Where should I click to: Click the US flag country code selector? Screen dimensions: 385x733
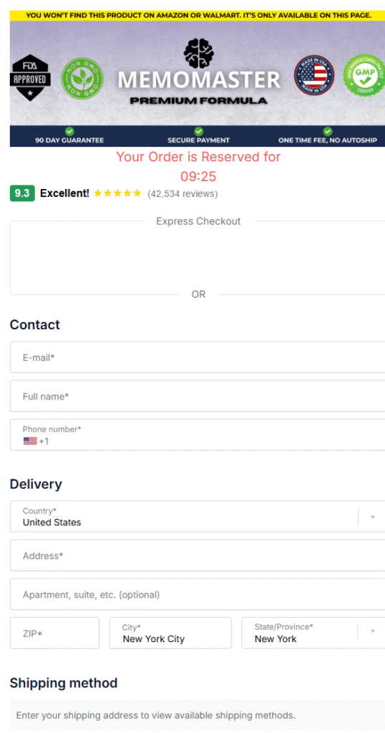pyautogui.click(x=36, y=441)
